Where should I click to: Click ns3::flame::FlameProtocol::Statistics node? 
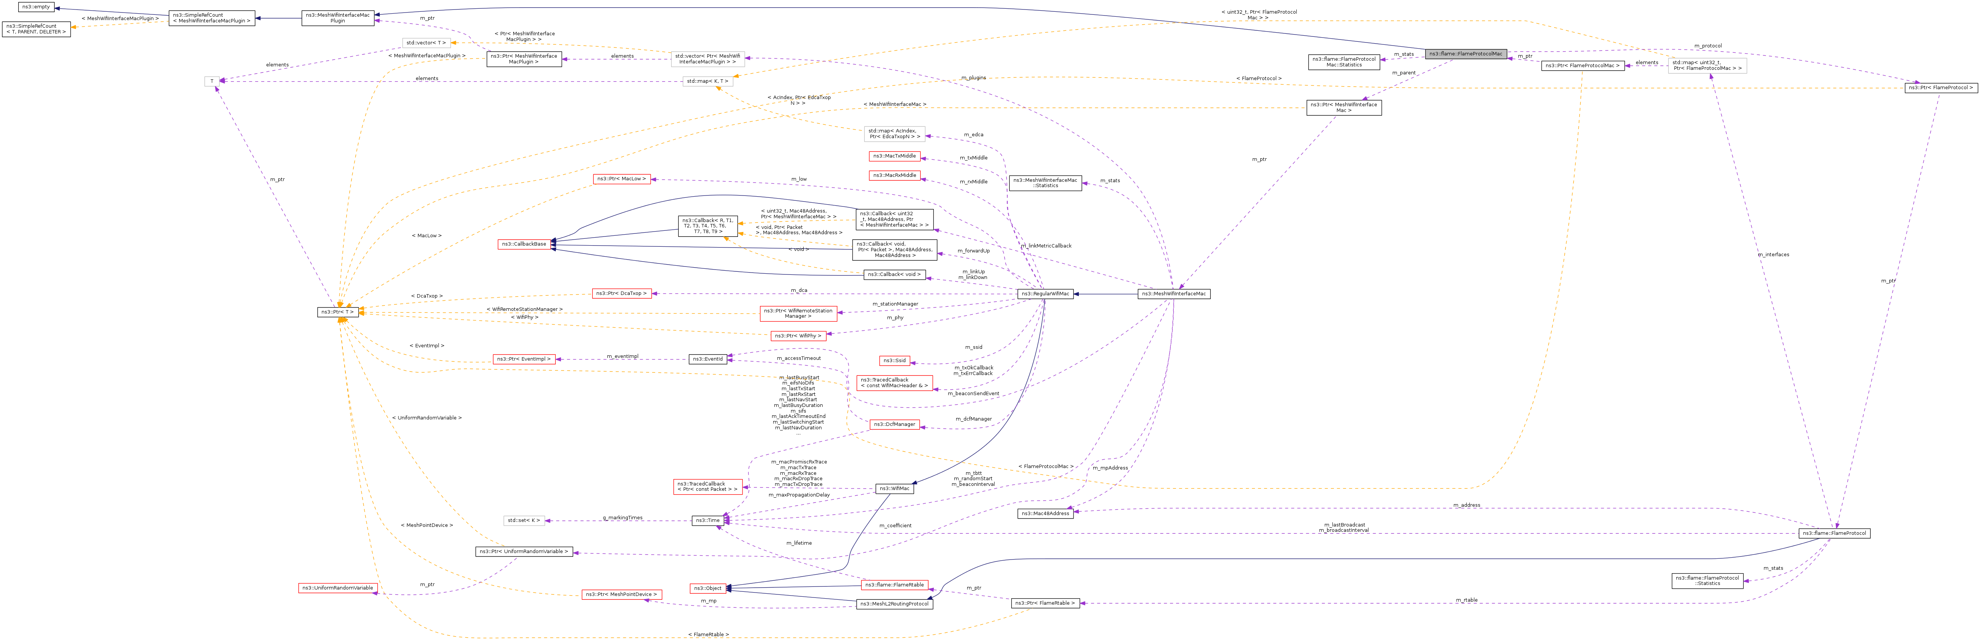coord(1707,581)
